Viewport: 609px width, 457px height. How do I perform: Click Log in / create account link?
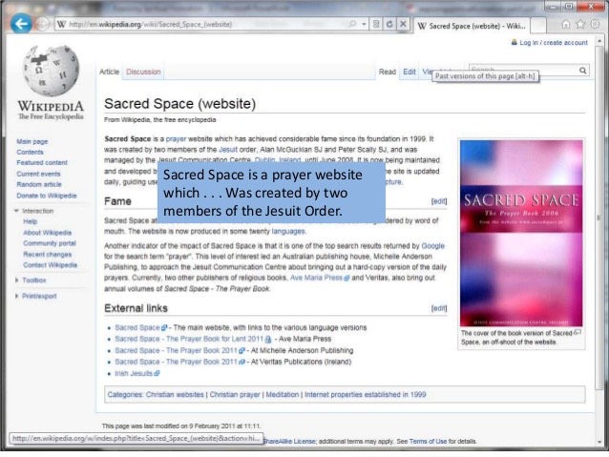point(554,43)
